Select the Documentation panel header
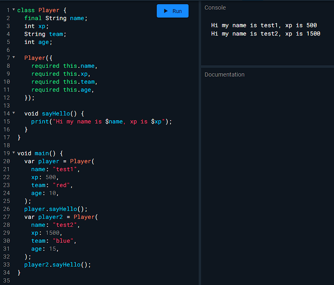Screen dimensions: 334x285 click(224, 74)
